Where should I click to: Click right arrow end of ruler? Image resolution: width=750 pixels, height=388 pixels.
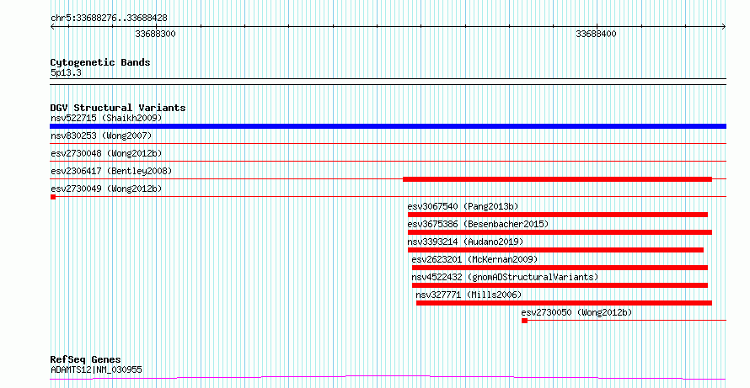724,27
